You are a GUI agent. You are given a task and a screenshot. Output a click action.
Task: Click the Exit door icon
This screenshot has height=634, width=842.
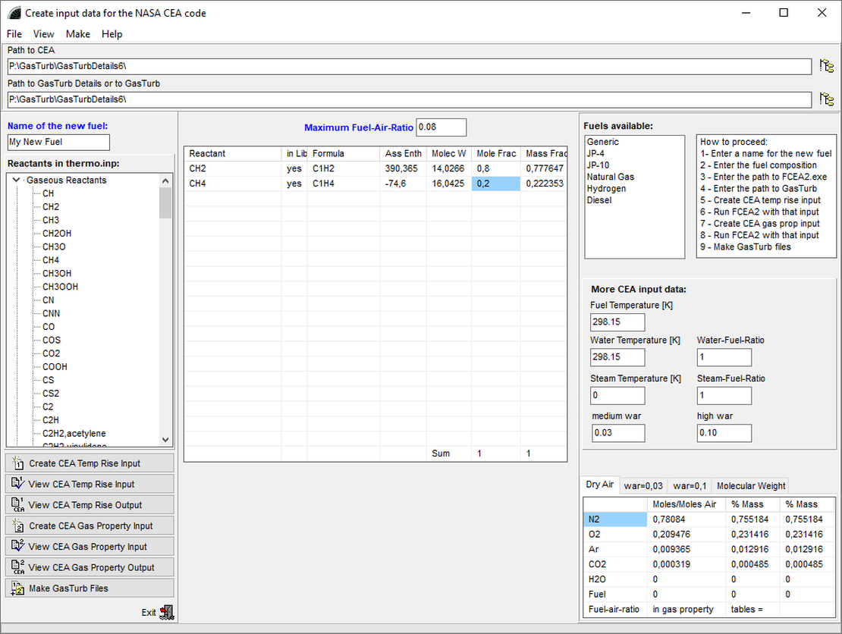click(168, 612)
